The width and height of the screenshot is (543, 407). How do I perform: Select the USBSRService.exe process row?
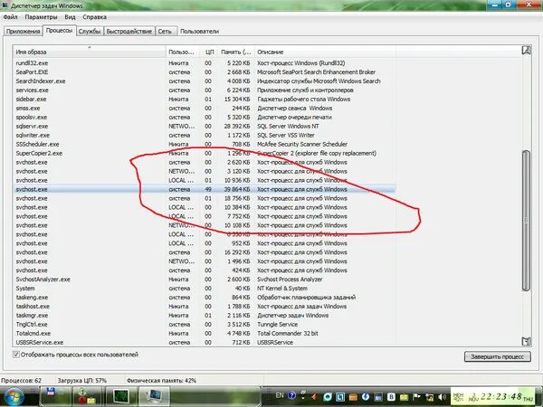(205, 342)
